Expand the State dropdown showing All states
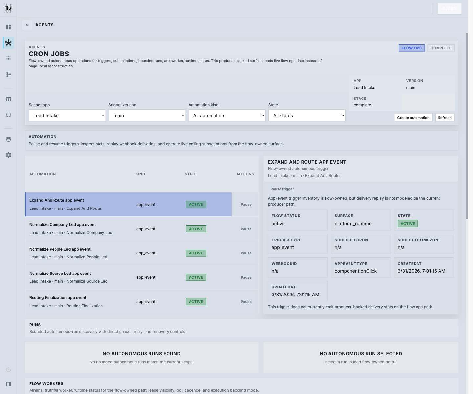 pyautogui.click(x=307, y=115)
